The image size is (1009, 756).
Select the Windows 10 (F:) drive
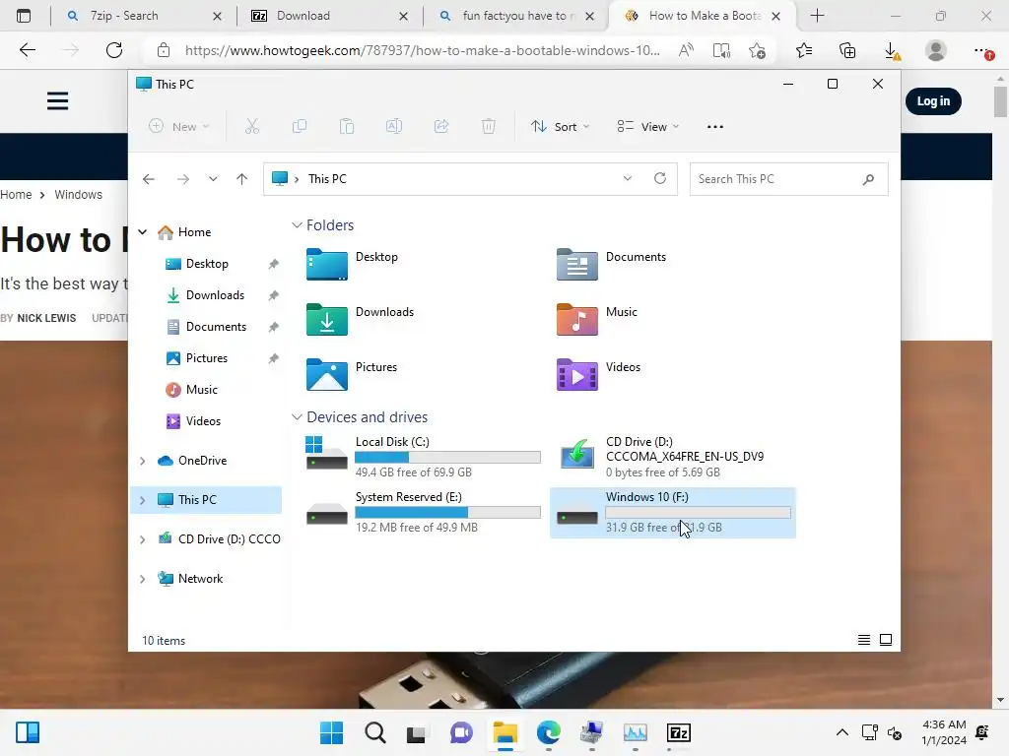pos(672,512)
